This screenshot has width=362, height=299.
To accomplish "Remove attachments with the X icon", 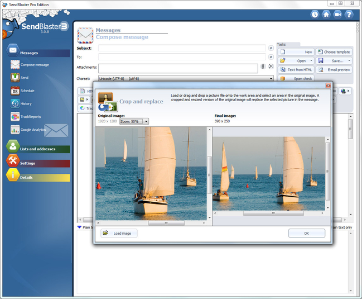I will point(271,67).
